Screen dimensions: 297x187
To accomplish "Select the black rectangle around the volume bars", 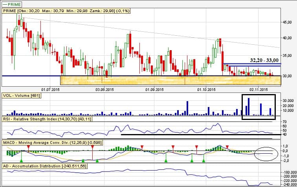I will 258,95.
